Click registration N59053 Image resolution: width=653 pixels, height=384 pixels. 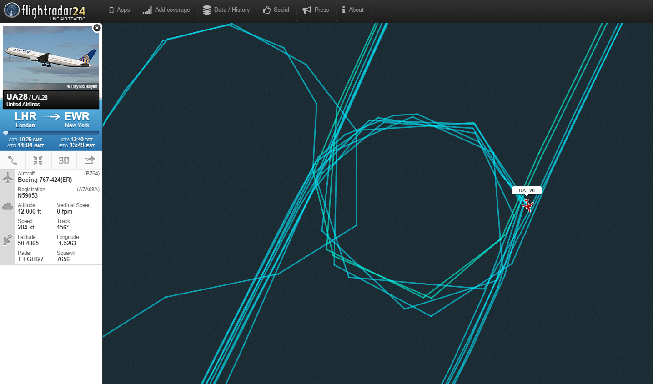click(x=28, y=196)
